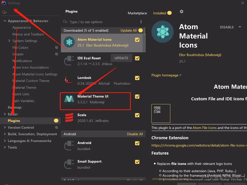This screenshot has width=247, height=185.
Task: Select Plugins in the settings tree
Action: pyautogui.click(x=30, y=121)
